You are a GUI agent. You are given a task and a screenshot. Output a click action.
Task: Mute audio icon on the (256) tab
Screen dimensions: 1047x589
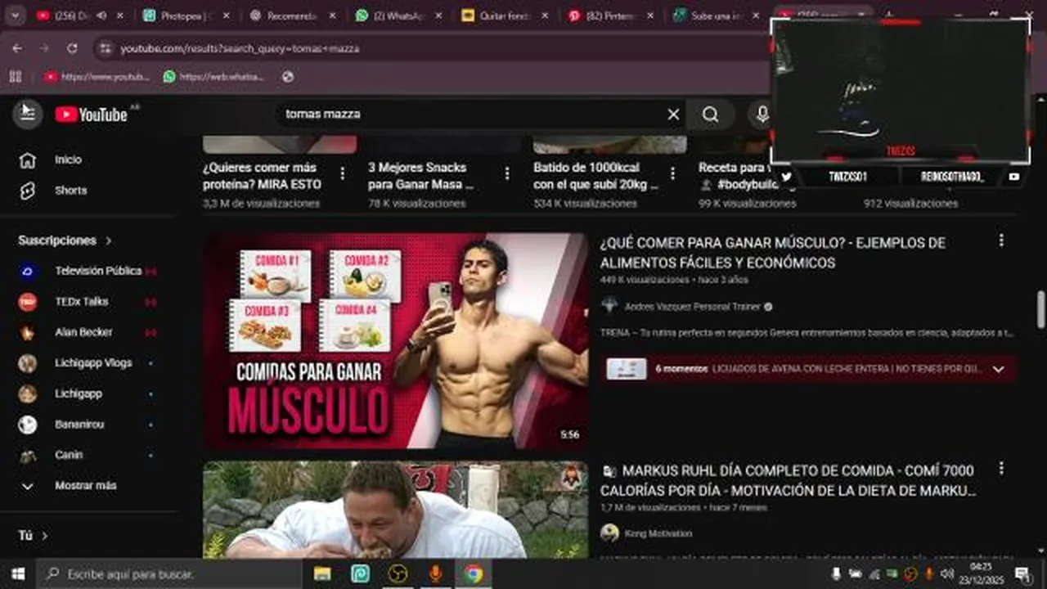[x=101, y=16]
